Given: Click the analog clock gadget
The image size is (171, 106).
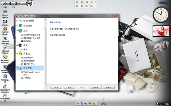Looking at the screenshot, I should pos(161,15).
